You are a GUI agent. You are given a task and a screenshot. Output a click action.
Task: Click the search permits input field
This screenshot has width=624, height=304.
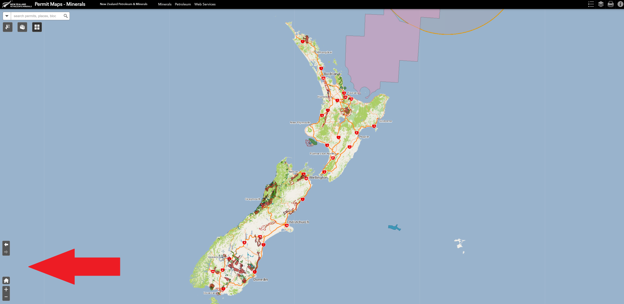click(x=36, y=16)
